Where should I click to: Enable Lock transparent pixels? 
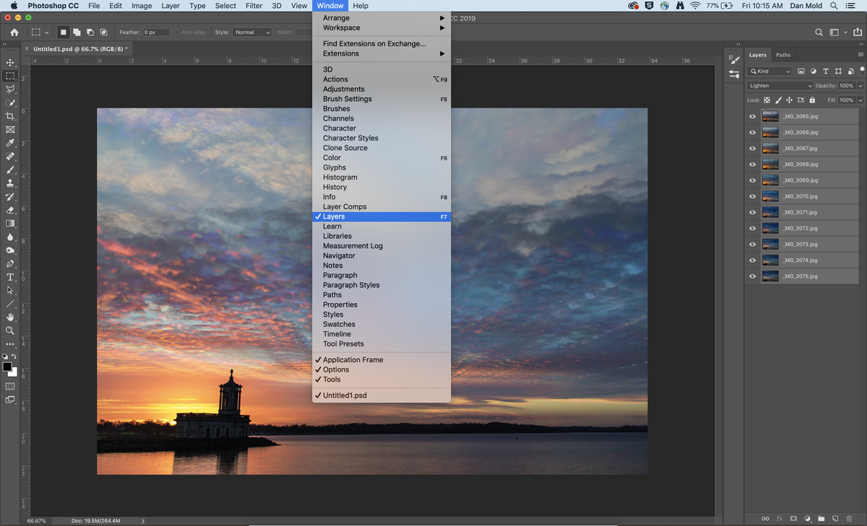766,100
